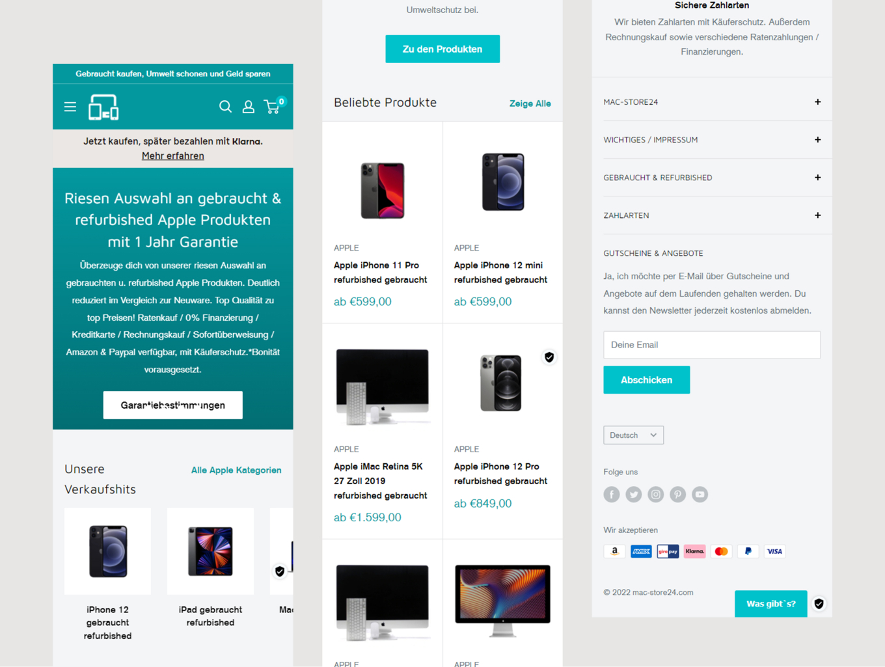Click the Zu den Produkten button
885x667 pixels.
point(442,49)
